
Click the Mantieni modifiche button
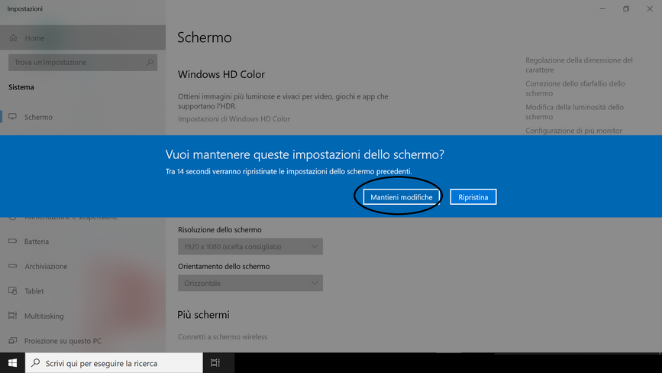[x=401, y=197]
